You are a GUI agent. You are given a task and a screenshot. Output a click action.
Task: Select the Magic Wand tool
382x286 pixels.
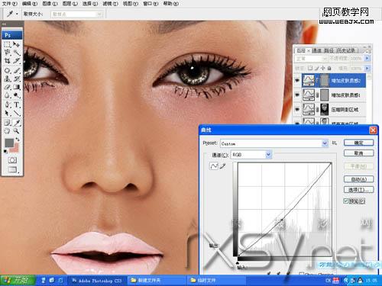coord(17,53)
